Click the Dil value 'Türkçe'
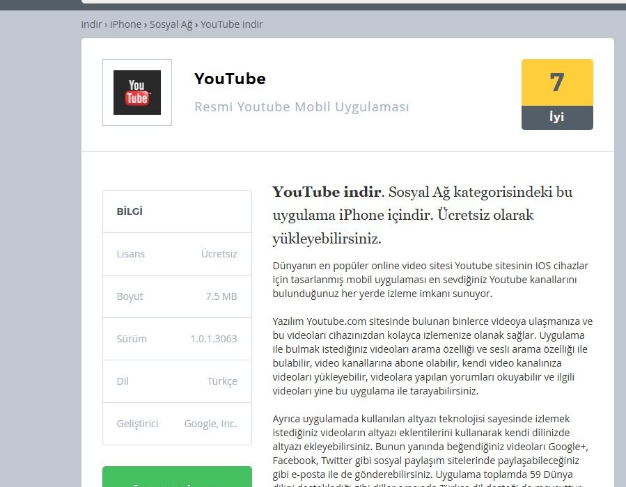The image size is (626, 487). click(x=221, y=381)
